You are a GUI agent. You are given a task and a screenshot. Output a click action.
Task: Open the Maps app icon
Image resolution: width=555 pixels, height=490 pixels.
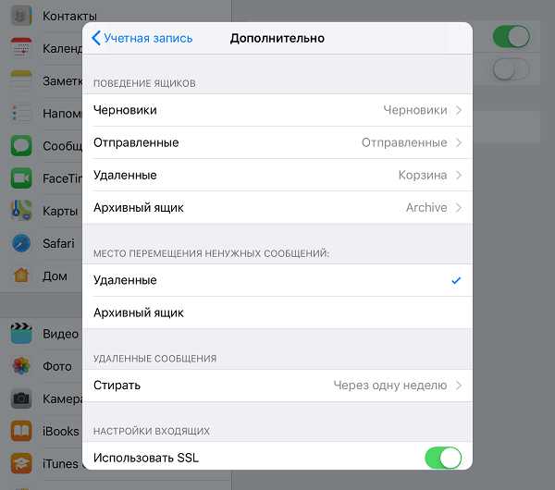pyautogui.click(x=21, y=211)
